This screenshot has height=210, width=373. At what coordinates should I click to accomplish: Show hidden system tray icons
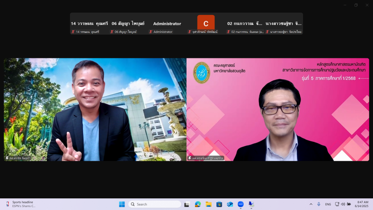coord(311,204)
